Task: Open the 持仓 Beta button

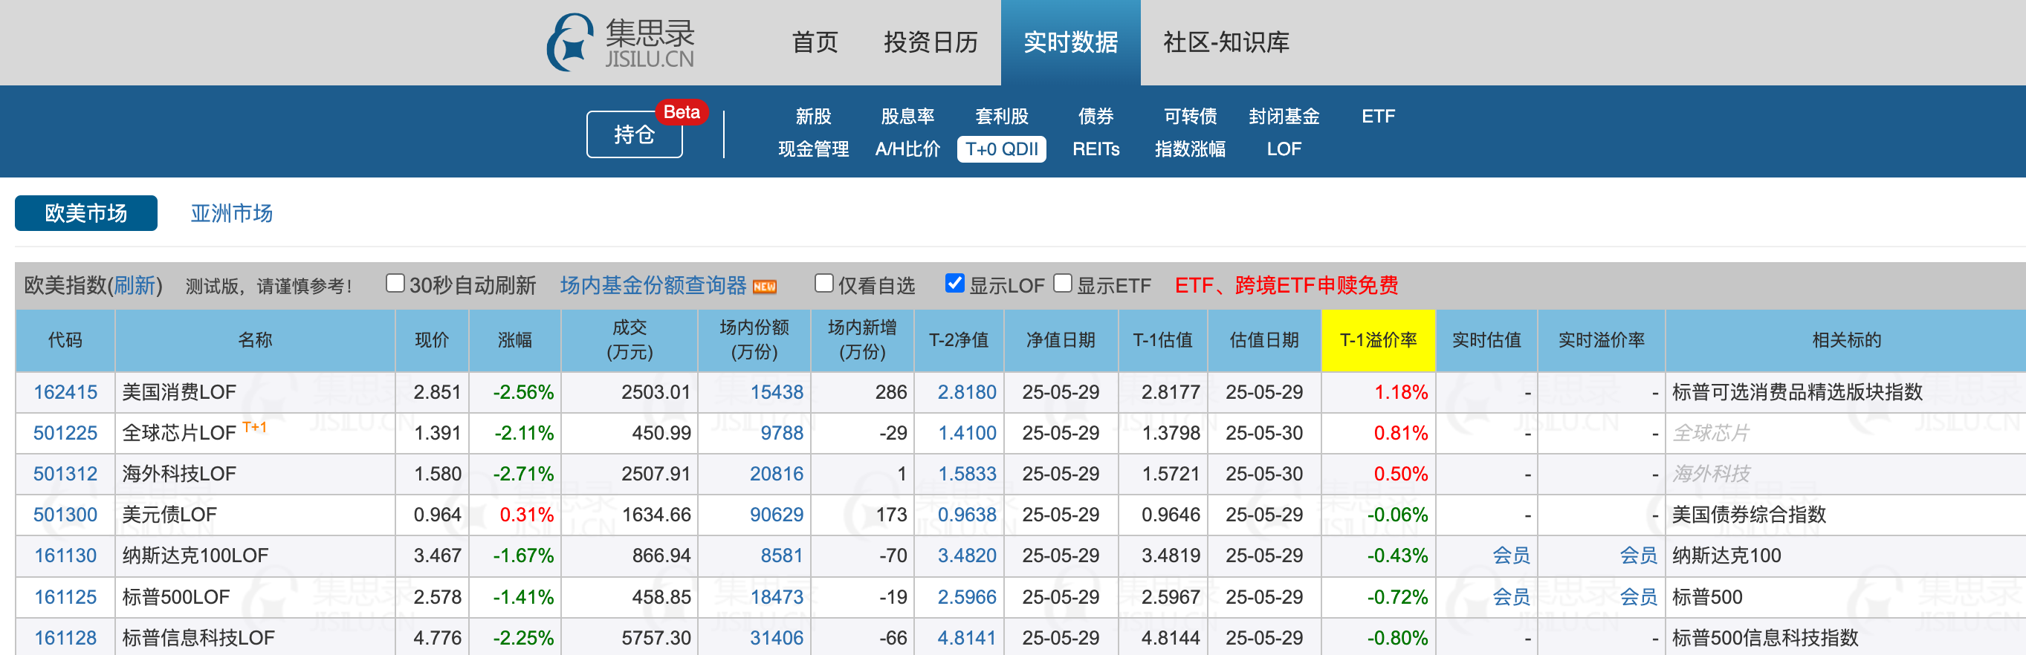Action: point(634,134)
